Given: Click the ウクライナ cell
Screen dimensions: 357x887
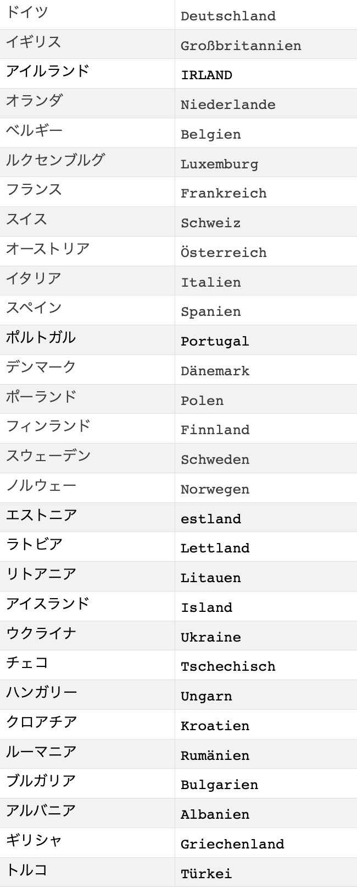Looking at the screenshot, I should point(41,633).
